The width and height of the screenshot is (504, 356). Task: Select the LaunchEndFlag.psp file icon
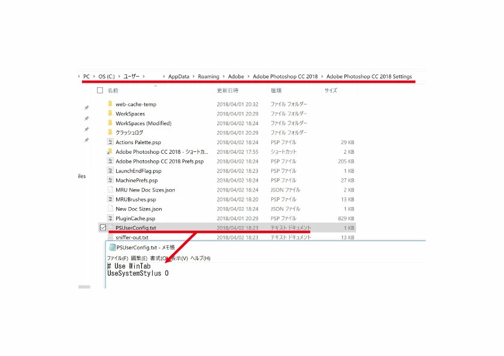[x=110, y=171]
